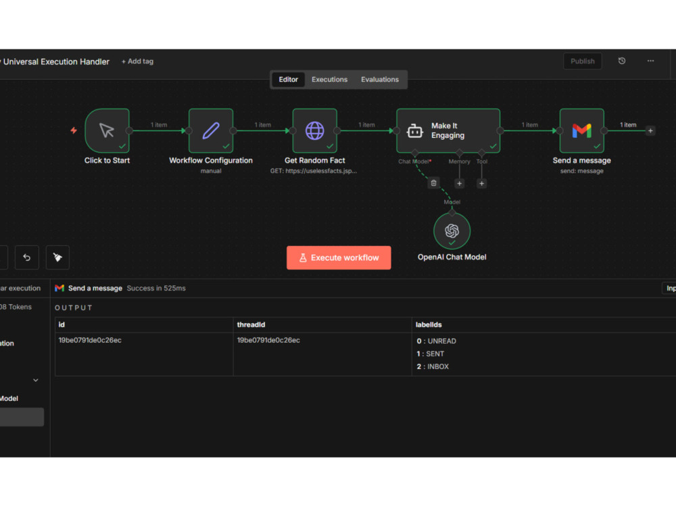676x507 pixels.
Task: Add a Tool sub-node with plus button
Action: tap(481, 184)
